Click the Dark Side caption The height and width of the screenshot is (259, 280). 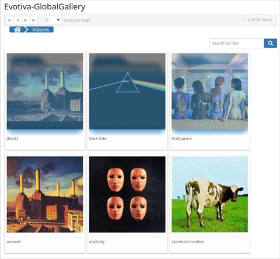[x=97, y=139]
